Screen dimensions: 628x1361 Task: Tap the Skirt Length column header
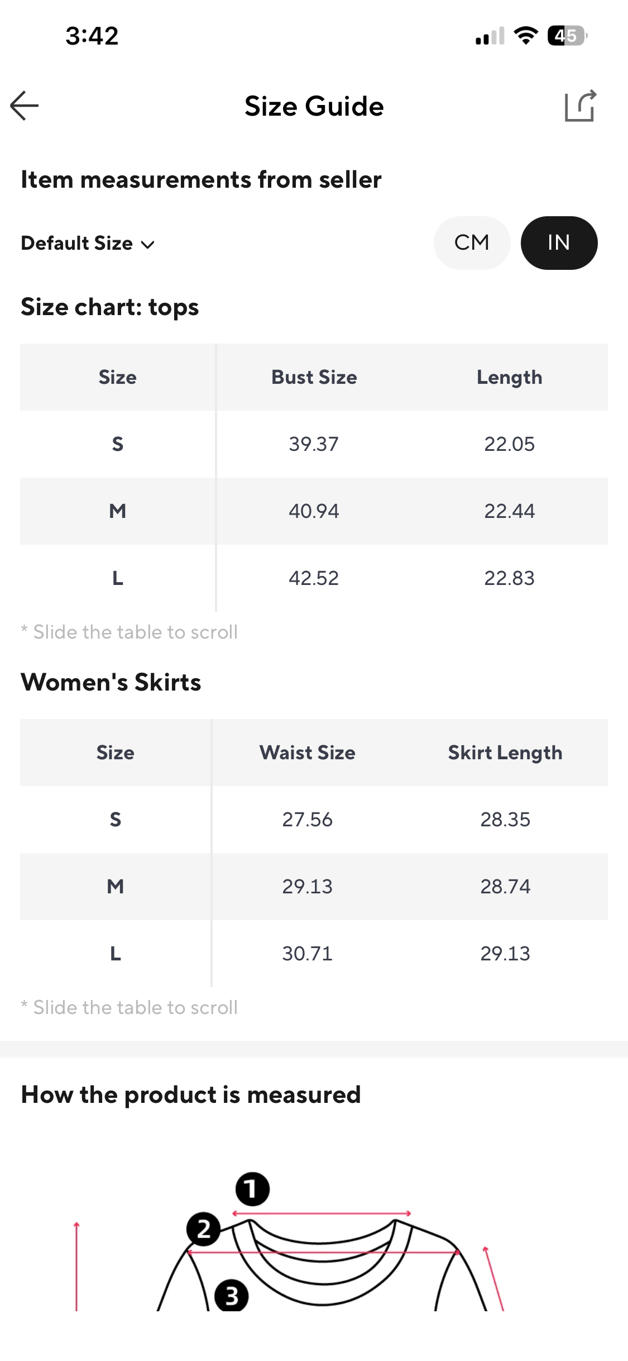pyautogui.click(x=505, y=753)
